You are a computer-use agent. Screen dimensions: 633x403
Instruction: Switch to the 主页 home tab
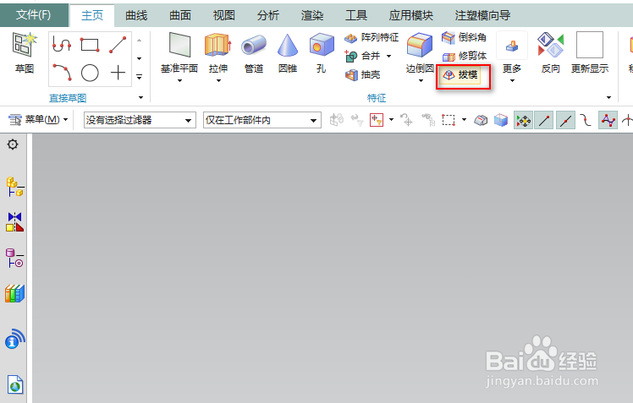[x=92, y=15]
